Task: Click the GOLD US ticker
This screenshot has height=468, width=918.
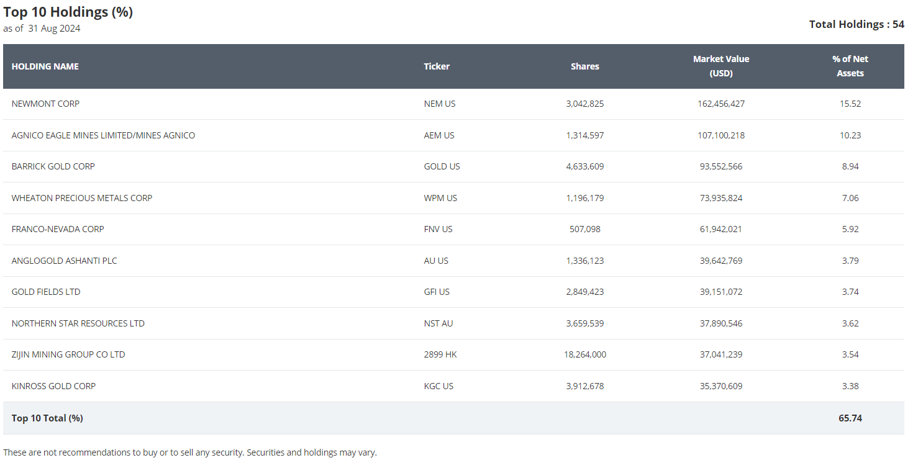Action: (442, 166)
